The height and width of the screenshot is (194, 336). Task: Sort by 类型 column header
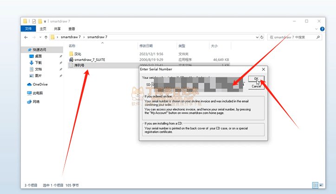coord(182,46)
